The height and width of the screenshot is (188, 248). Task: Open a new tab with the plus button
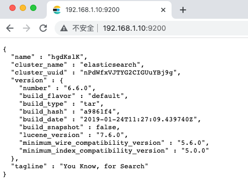click(x=183, y=10)
